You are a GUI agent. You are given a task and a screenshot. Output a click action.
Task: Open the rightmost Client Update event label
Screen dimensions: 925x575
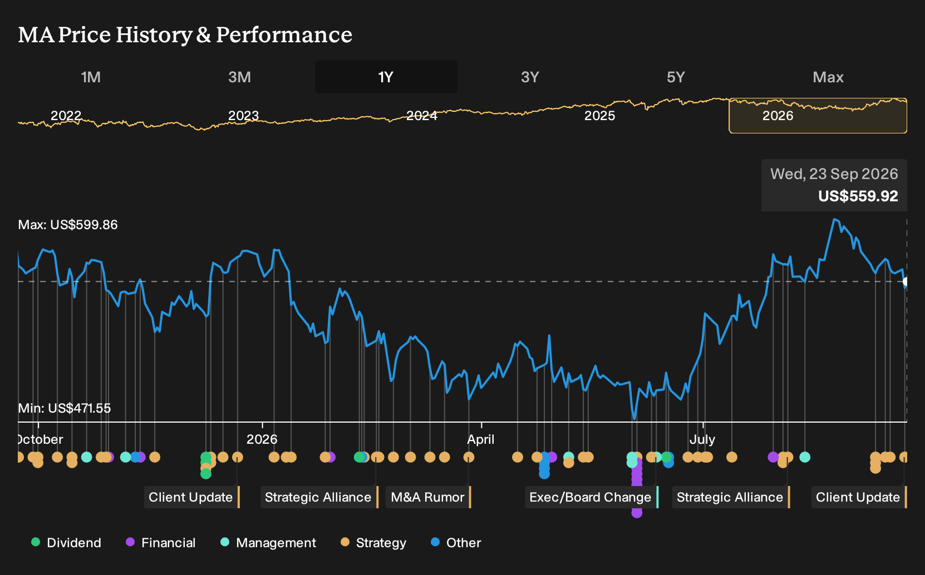click(x=859, y=497)
